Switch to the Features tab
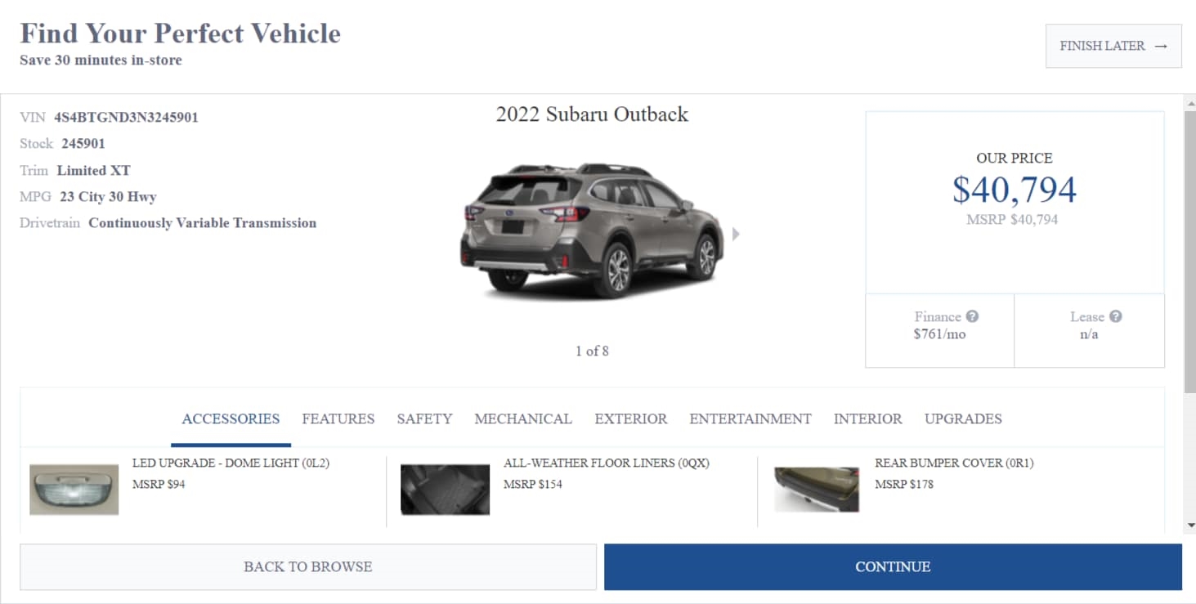Screen dimensions: 1196x604 (x=338, y=418)
